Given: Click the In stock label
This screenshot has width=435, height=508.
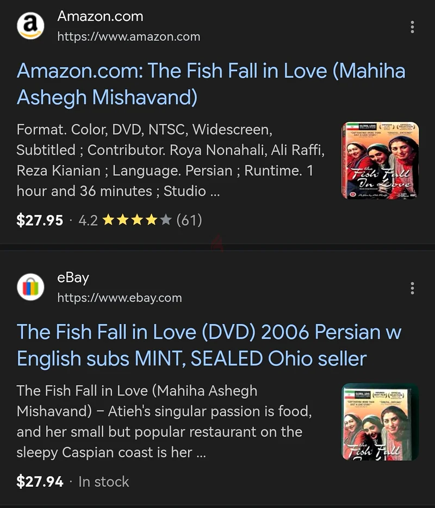Looking at the screenshot, I should point(104,482).
